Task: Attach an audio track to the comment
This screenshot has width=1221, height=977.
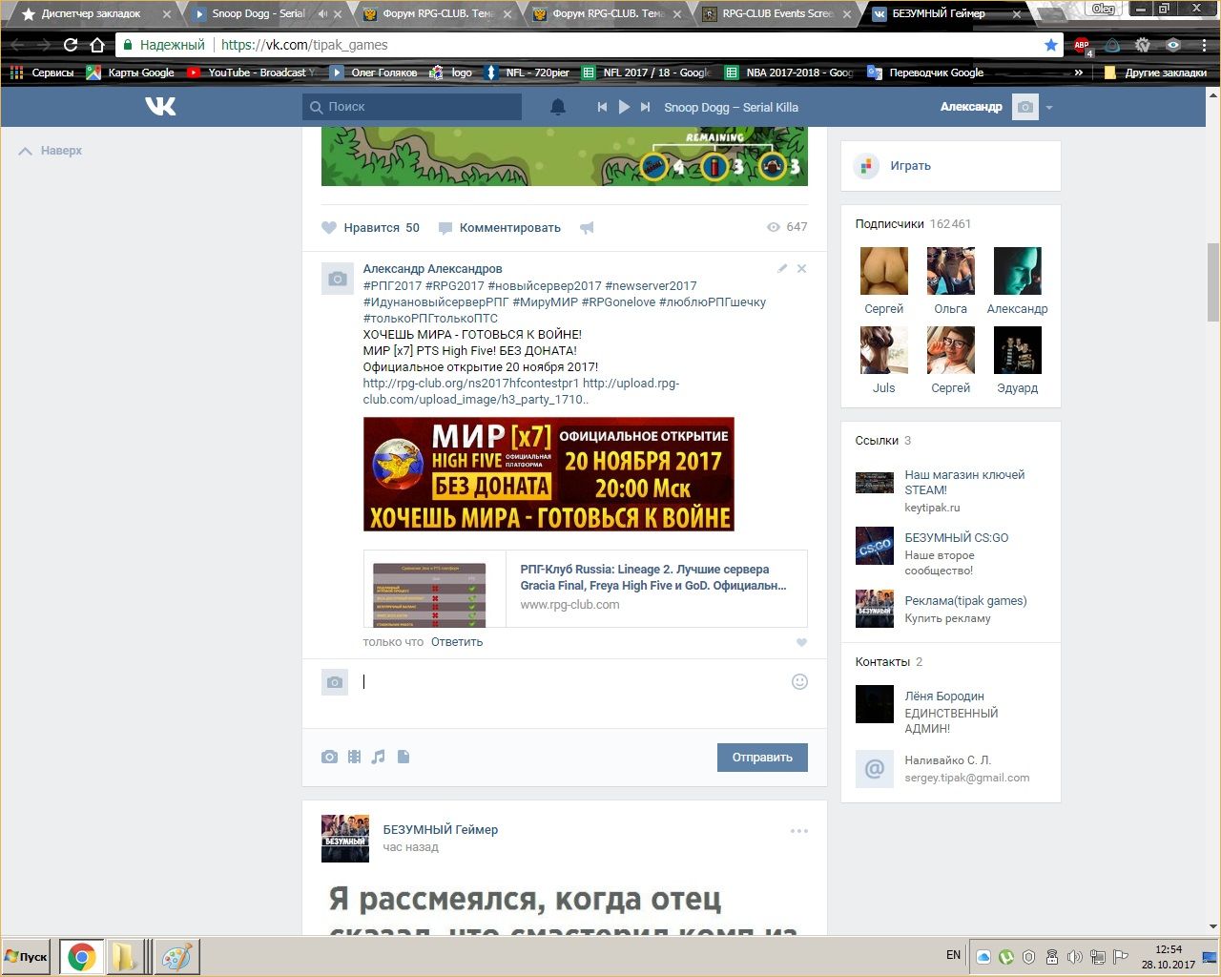Action: (x=379, y=757)
